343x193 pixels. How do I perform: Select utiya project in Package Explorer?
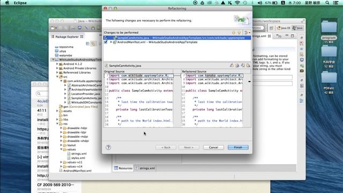click(63, 51)
